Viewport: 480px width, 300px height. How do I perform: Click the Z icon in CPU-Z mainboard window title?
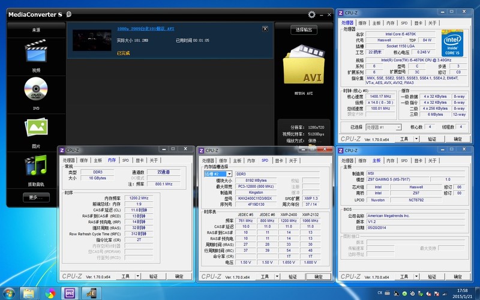pos(340,151)
